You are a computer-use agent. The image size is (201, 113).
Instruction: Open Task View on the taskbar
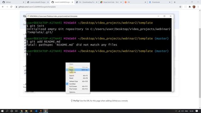16,111
